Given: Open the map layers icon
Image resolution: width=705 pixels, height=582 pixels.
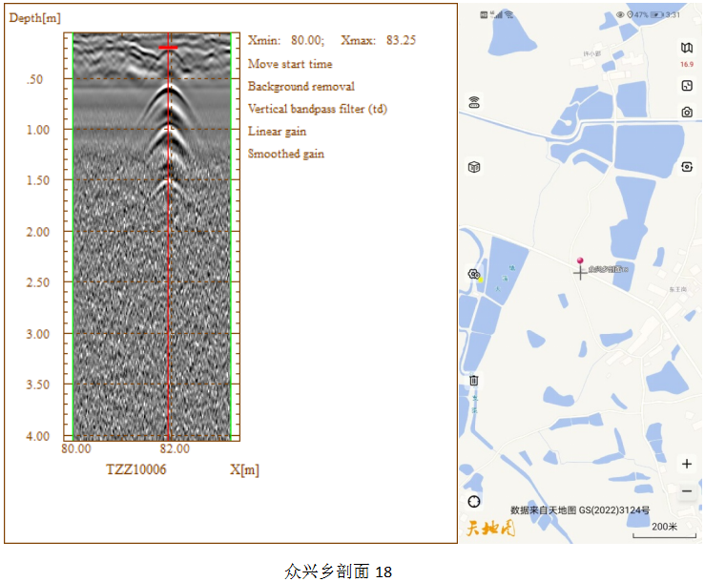Looking at the screenshot, I should (x=687, y=48).
